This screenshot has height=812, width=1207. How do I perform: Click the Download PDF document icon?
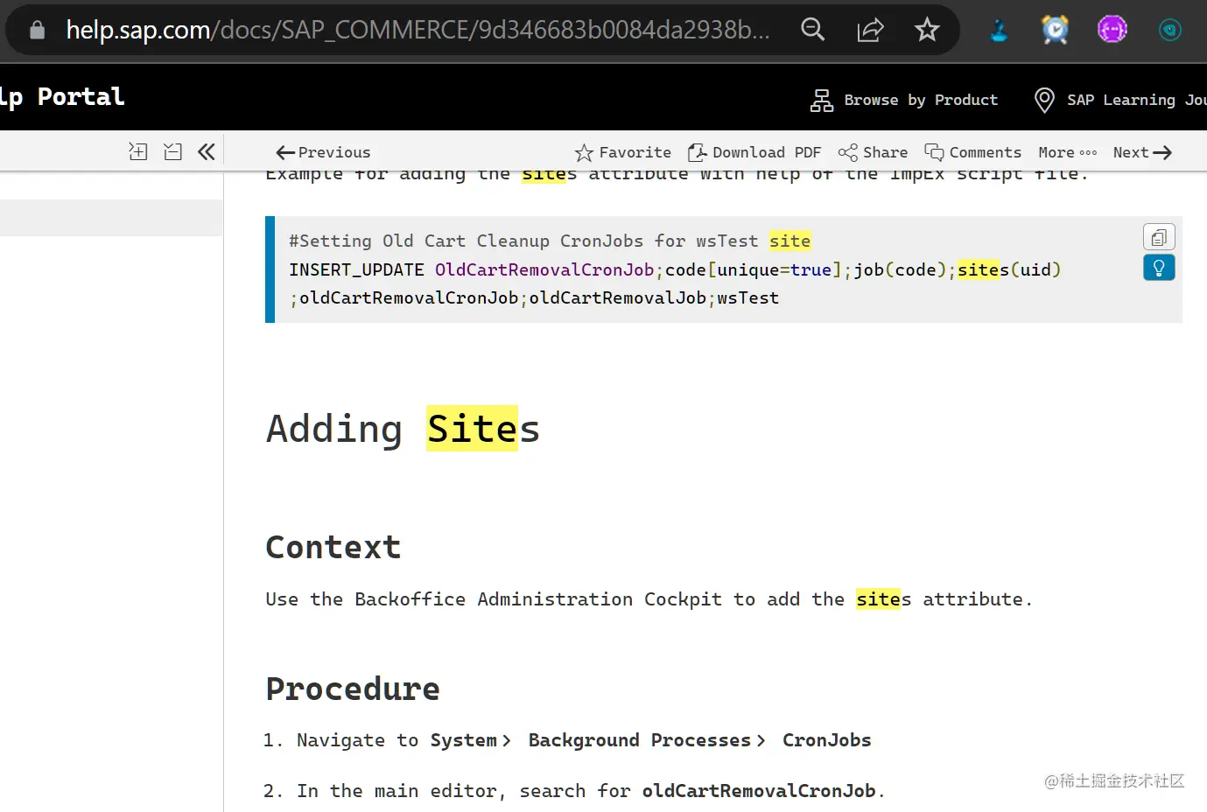697,152
